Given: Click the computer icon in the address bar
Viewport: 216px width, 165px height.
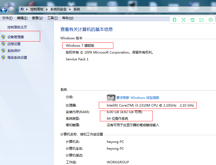Looking at the screenshot, I should [22, 9].
